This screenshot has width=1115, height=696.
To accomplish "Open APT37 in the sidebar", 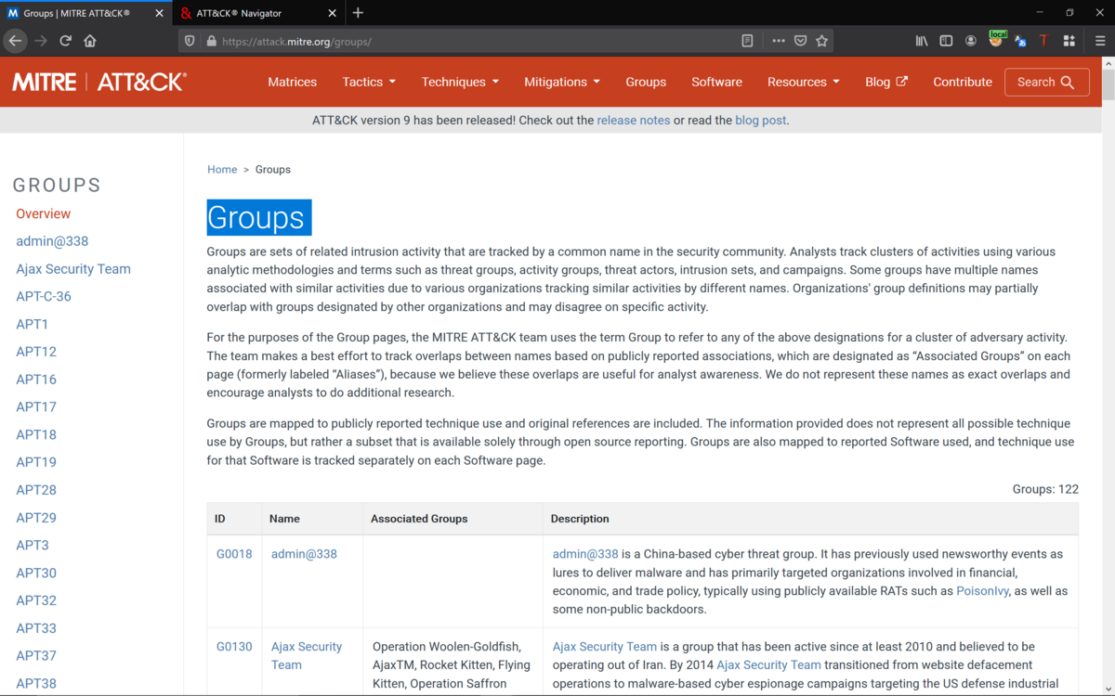I will (36, 655).
